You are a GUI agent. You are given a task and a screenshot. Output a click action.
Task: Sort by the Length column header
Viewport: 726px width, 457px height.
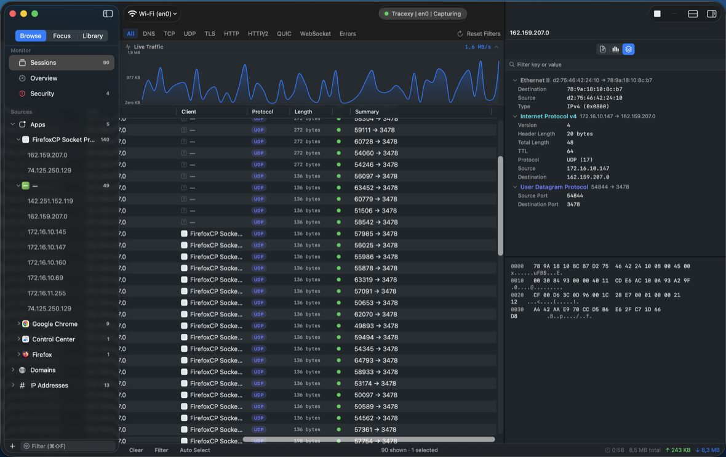(303, 111)
